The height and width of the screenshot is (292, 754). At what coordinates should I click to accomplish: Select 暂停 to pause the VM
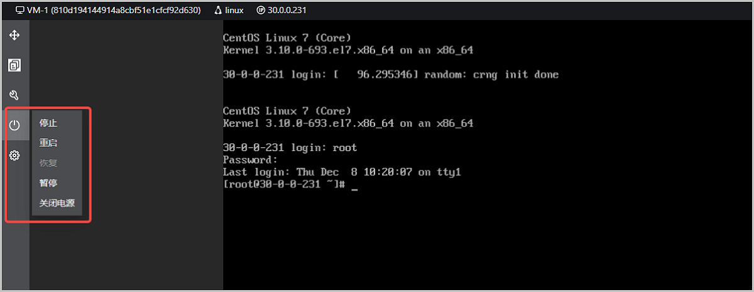(48, 183)
